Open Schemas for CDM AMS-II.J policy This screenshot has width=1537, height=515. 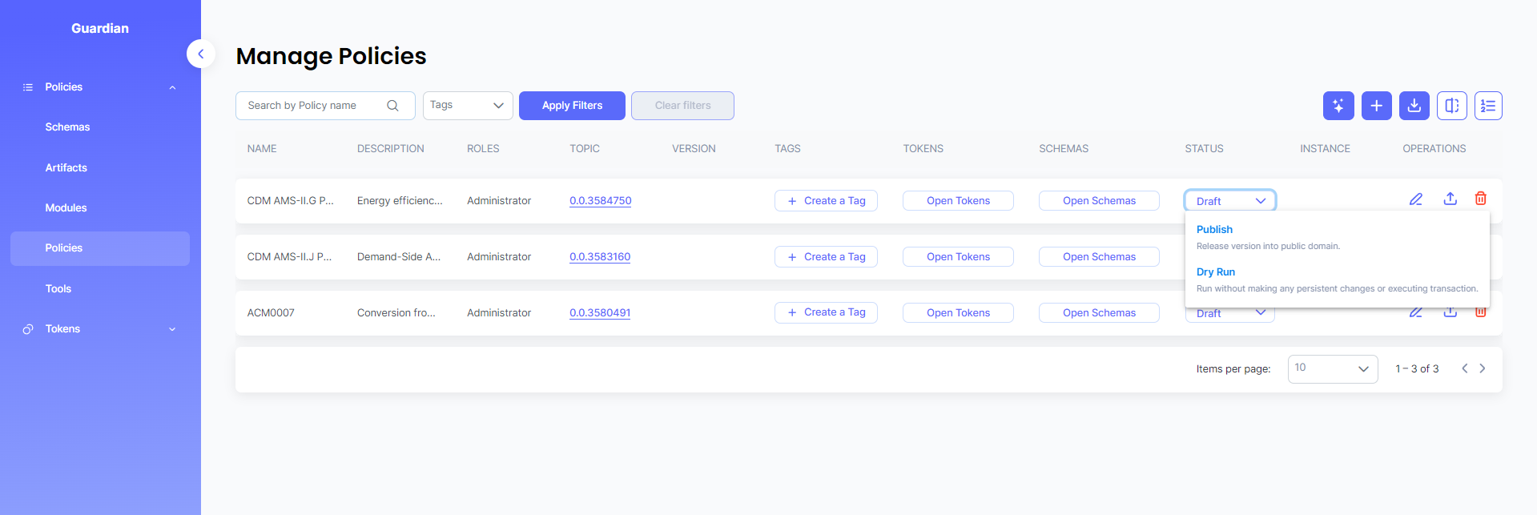click(1099, 257)
